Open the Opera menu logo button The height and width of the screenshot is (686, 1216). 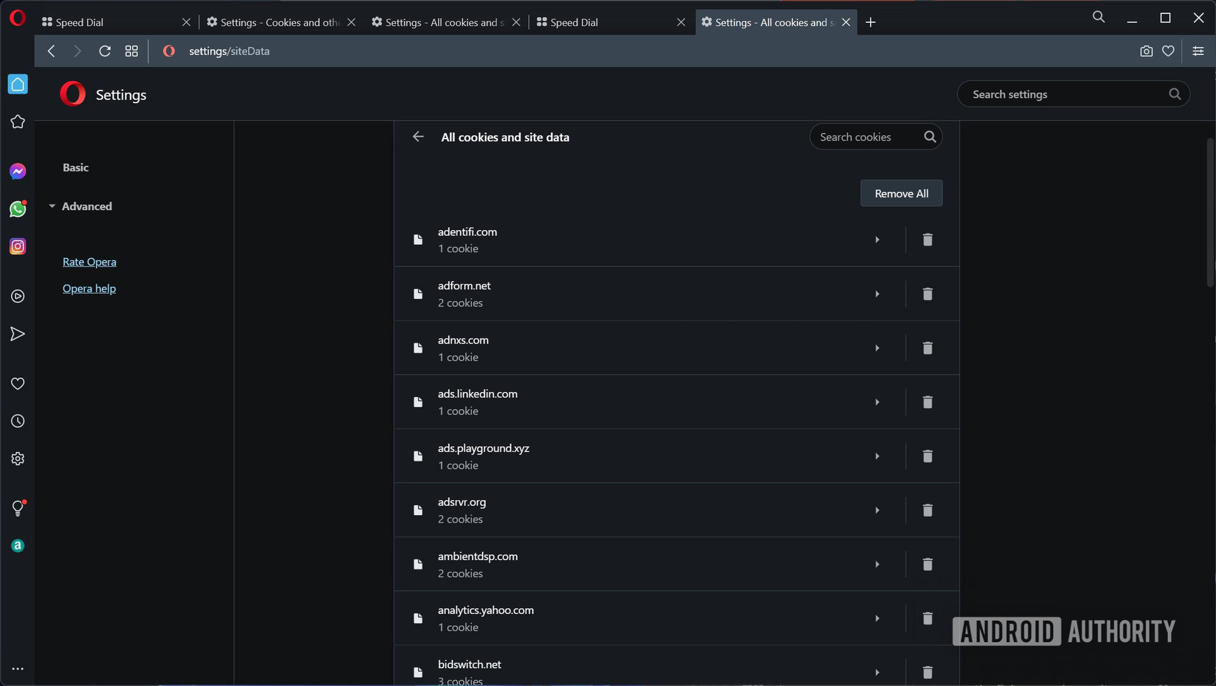click(18, 18)
